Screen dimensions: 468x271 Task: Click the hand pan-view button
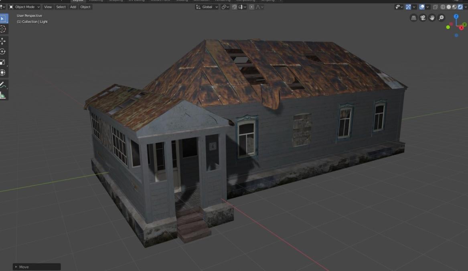[432, 18]
